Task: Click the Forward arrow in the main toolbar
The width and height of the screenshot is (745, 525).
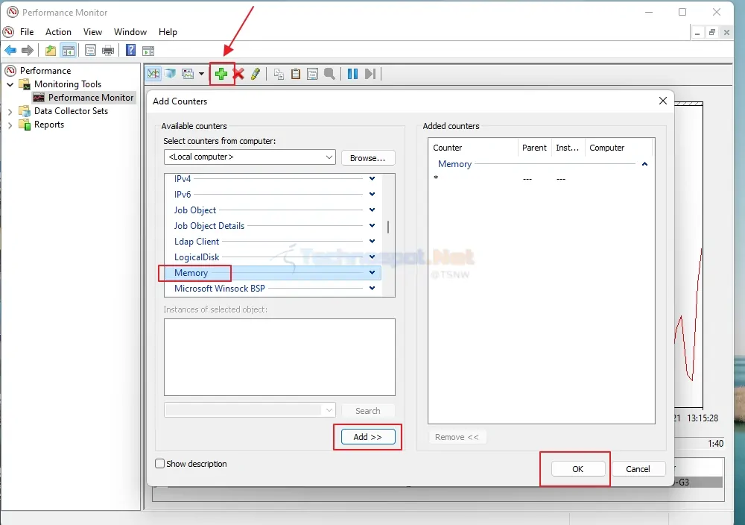Action: [x=28, y=51]
